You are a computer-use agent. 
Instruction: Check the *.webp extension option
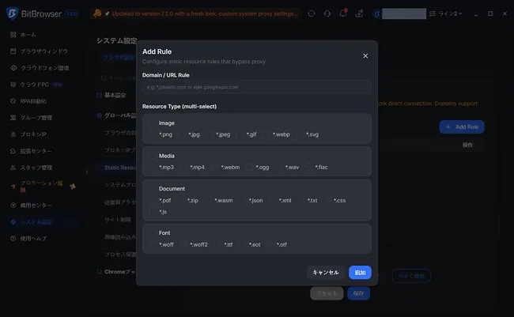point(266,134)
